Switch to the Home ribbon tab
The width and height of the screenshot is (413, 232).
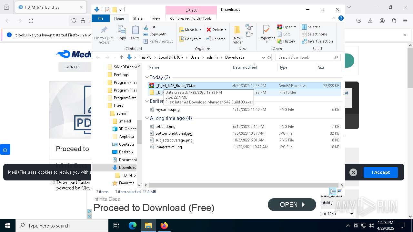tap(119, 18)
